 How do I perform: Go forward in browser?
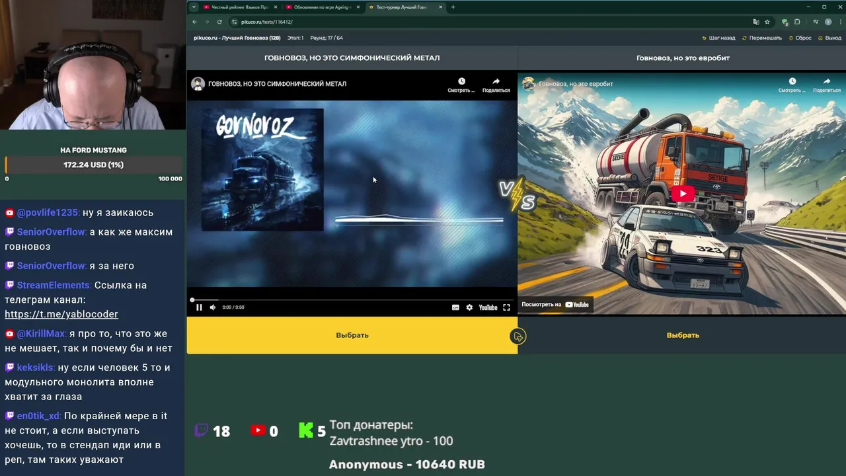click(206, 22)
